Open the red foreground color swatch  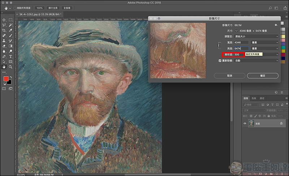point(6,79)
